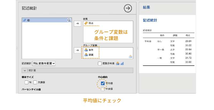Click the search magnifier in variable list
Screen dimensions: 214x110
(x=69, y=20)
